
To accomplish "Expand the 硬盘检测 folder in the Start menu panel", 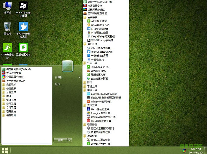I will tap(9, 115).
